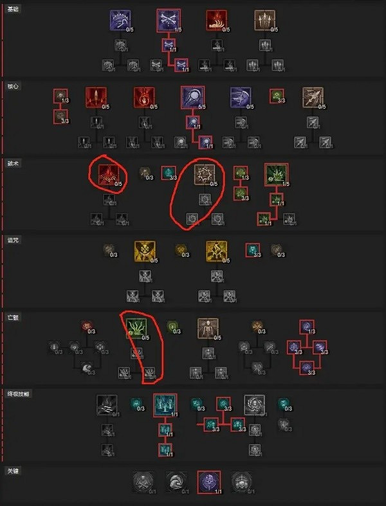Select the circled Bone Prison ring skill
The image size is (386, 506).
point(205,175)
